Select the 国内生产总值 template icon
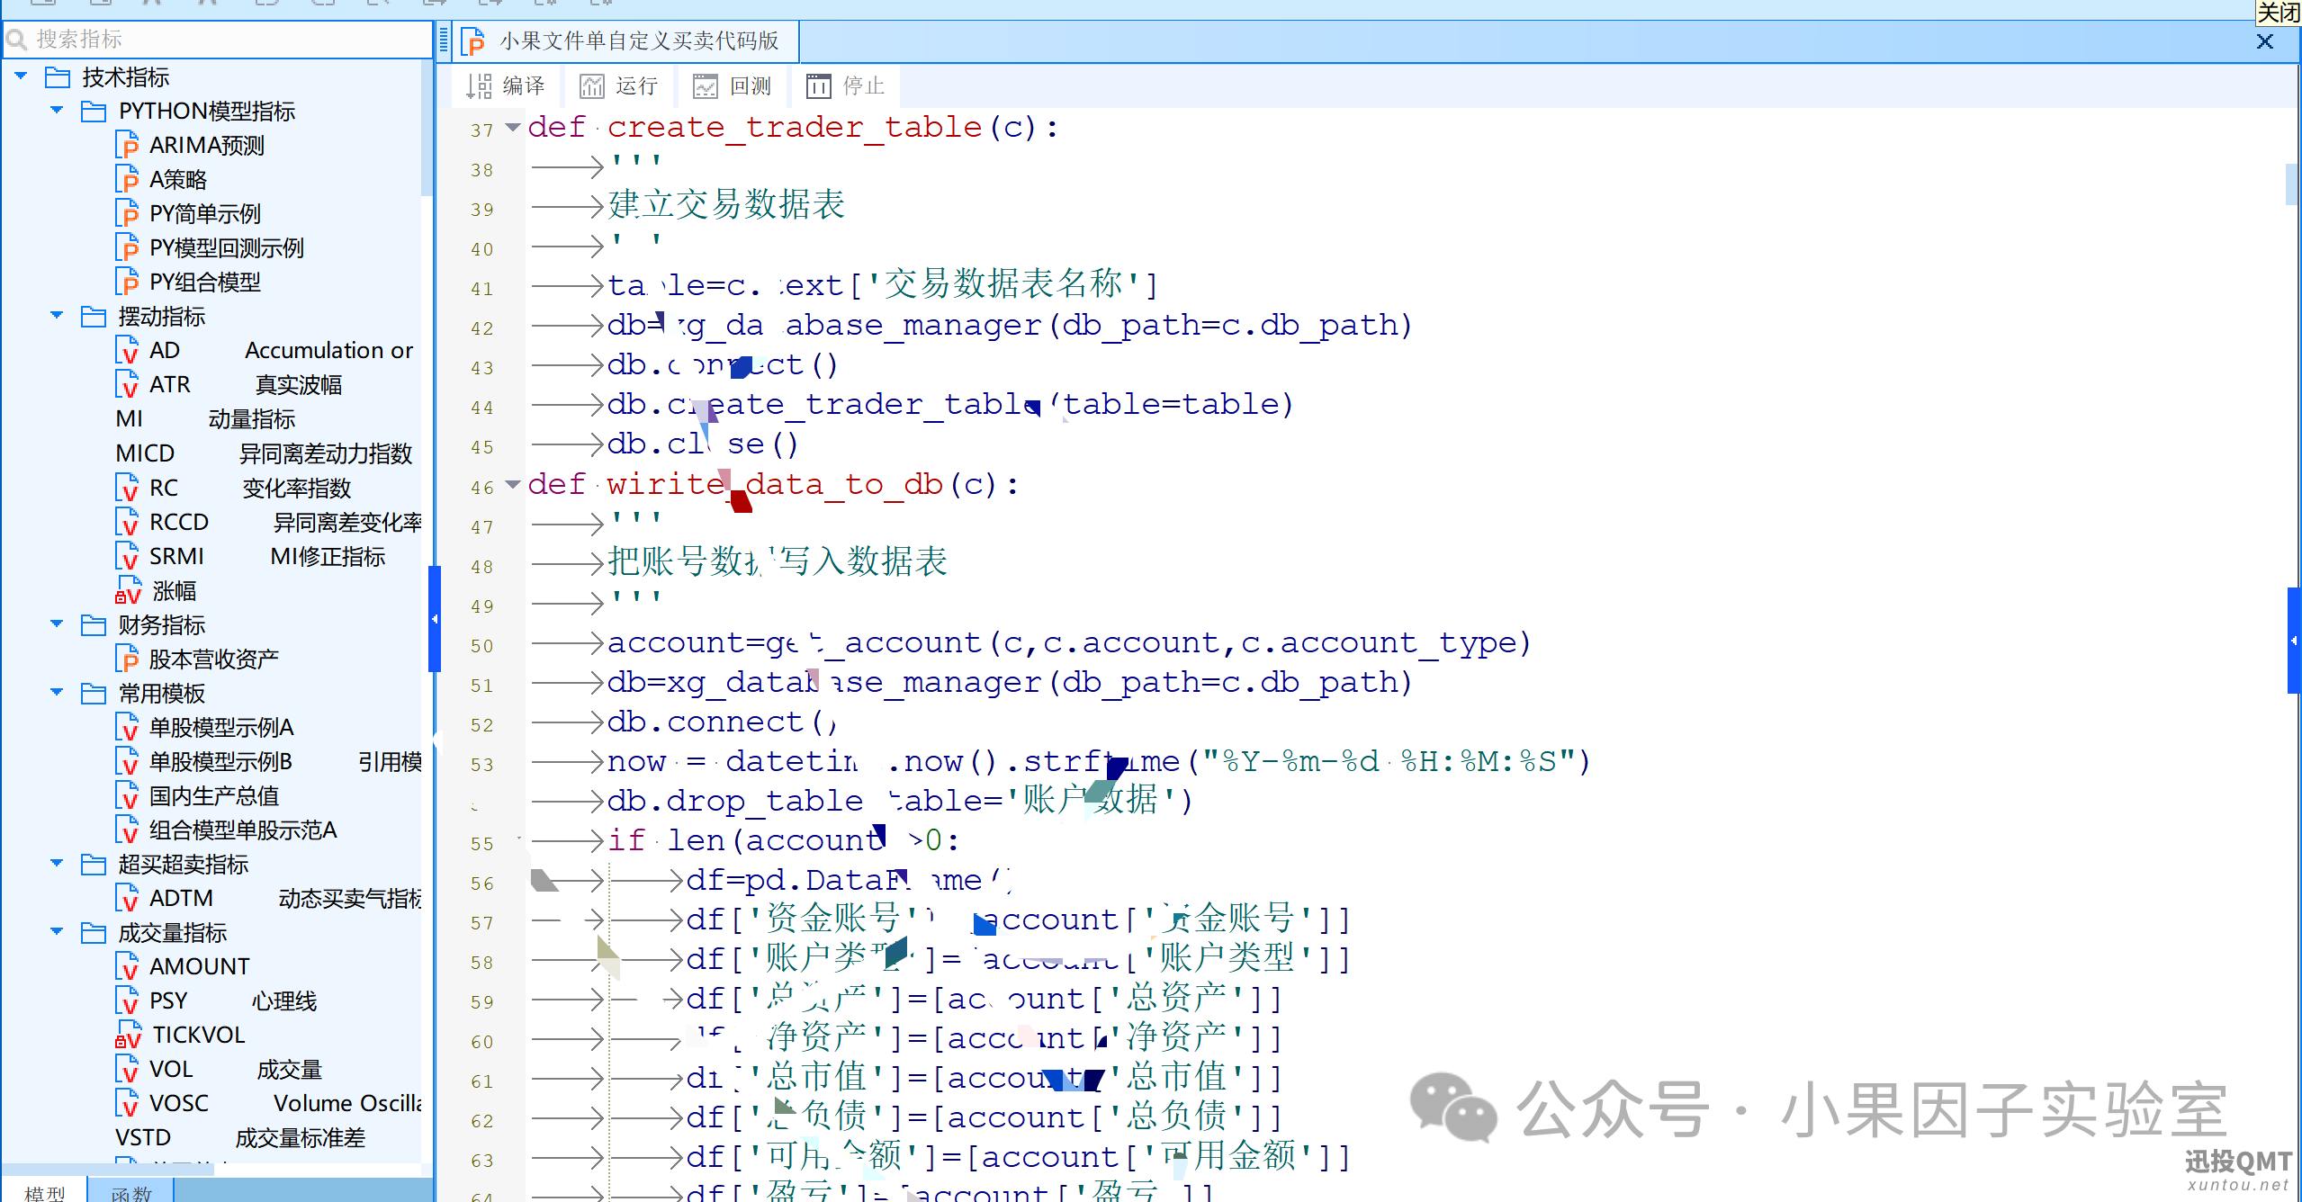Viewport: 2302px width, 1202px height. tap(127, 795)
